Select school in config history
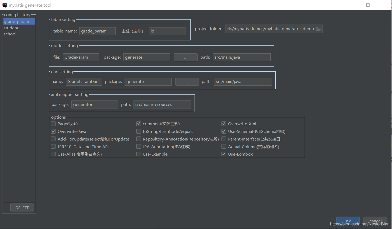392x229 pixels. (19, 34)
